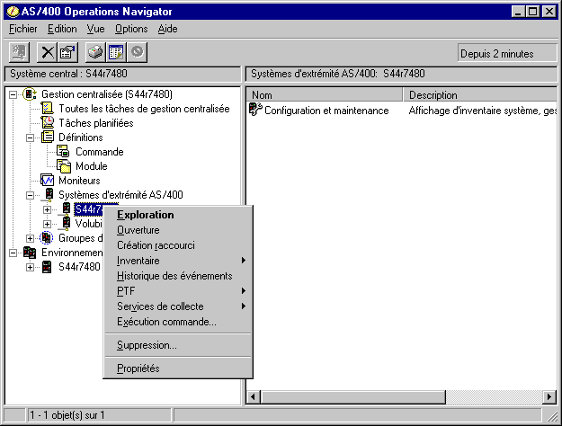Click the delete X toolbar icon
This screenshot has width=562, height=426.
click(48, 52)
